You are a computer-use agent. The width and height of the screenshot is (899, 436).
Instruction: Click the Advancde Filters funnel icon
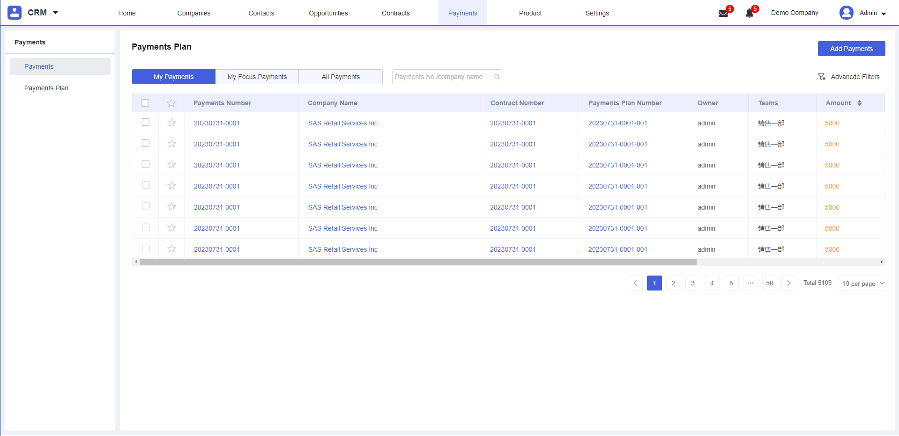pyautogui.click(x=822, y=77)
